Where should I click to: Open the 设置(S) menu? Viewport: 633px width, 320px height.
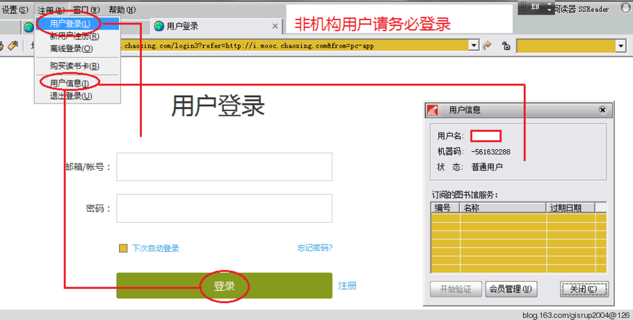(x=15, y=10)
